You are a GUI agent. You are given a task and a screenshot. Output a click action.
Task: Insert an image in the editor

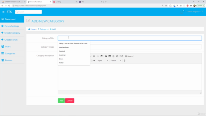[106, 56]
